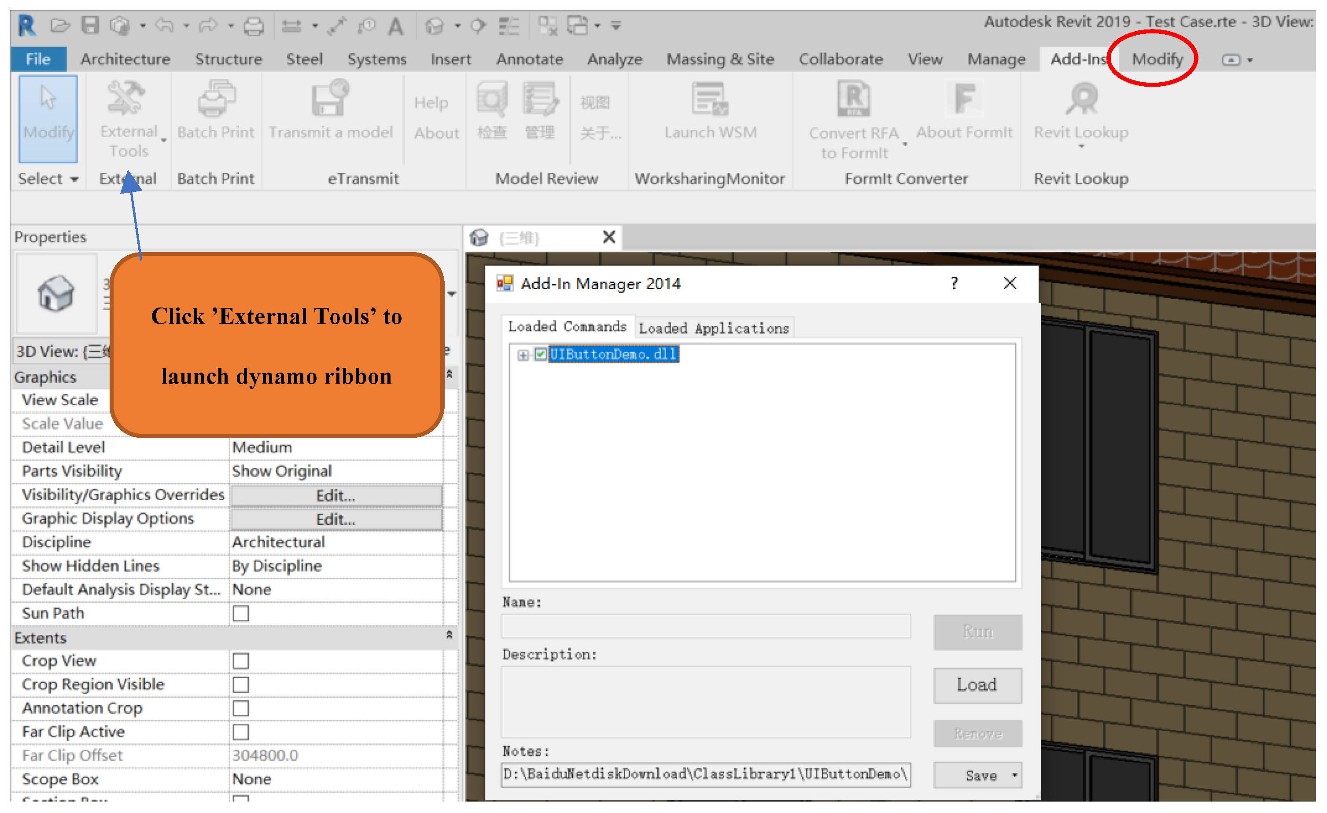Click the Notes path input field
The height and width of the screenshot is (813, 1327).
pyautogui.click(x=705, y=774)
